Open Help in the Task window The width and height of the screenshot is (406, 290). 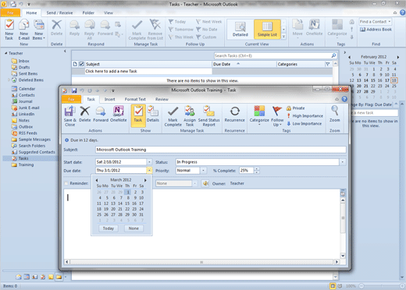(x=344, y=99)
